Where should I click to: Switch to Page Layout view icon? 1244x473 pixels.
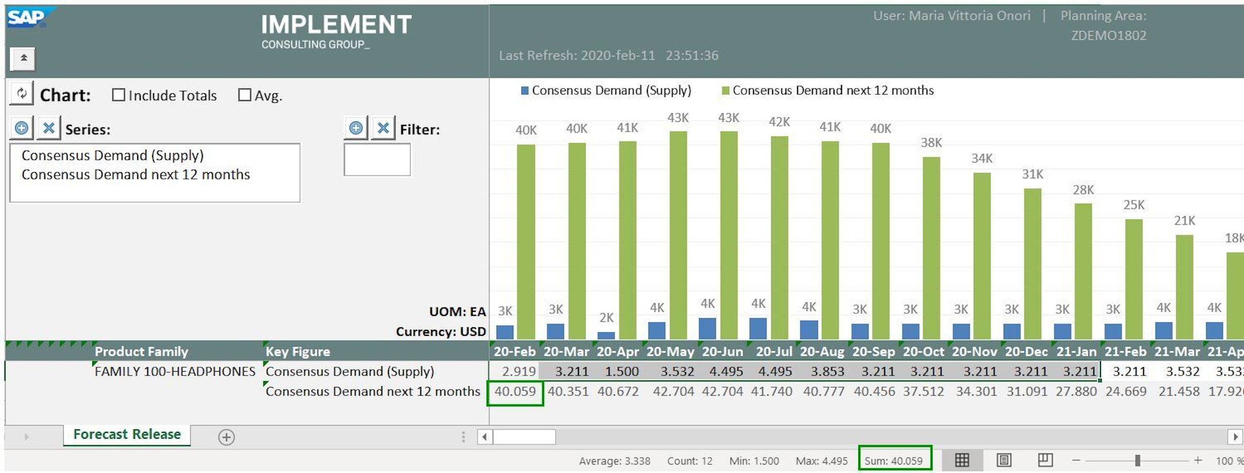(1003, 460)
